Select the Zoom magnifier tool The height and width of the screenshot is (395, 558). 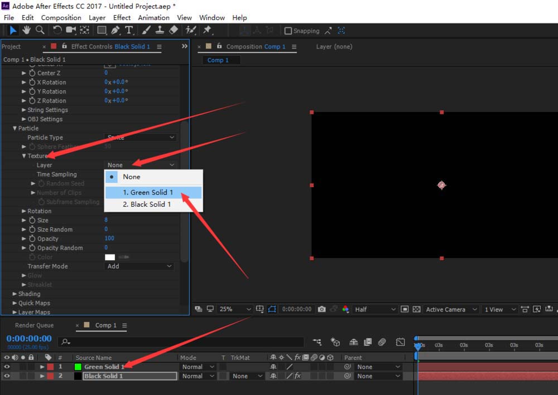[40, 30]
